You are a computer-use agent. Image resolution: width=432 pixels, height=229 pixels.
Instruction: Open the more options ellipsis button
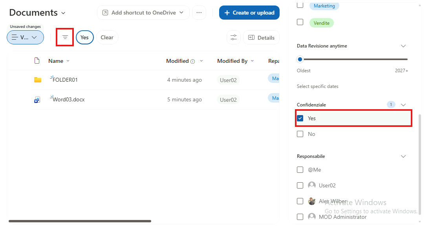tap(199, 13)
